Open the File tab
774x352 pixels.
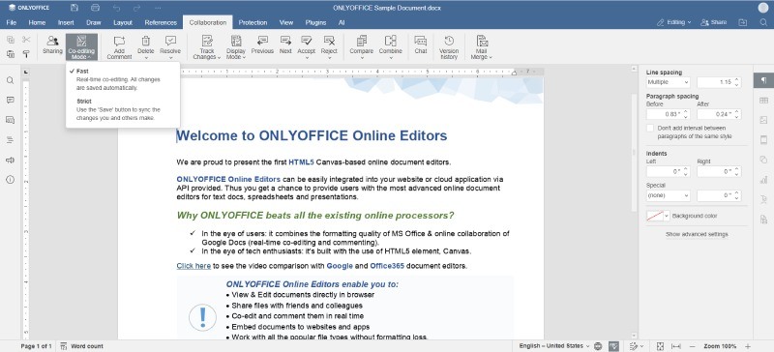coord(11,22)
